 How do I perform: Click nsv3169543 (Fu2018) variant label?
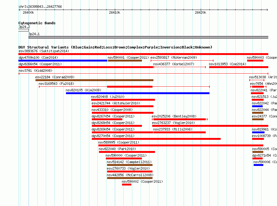[x=56, y=84]
